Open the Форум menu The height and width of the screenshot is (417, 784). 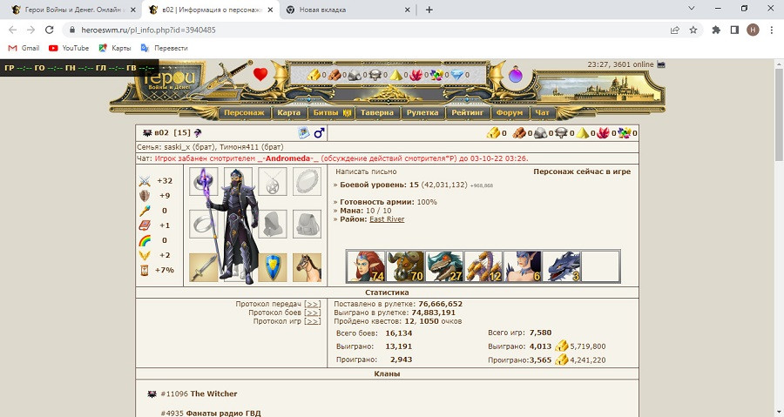click(510, 113)
